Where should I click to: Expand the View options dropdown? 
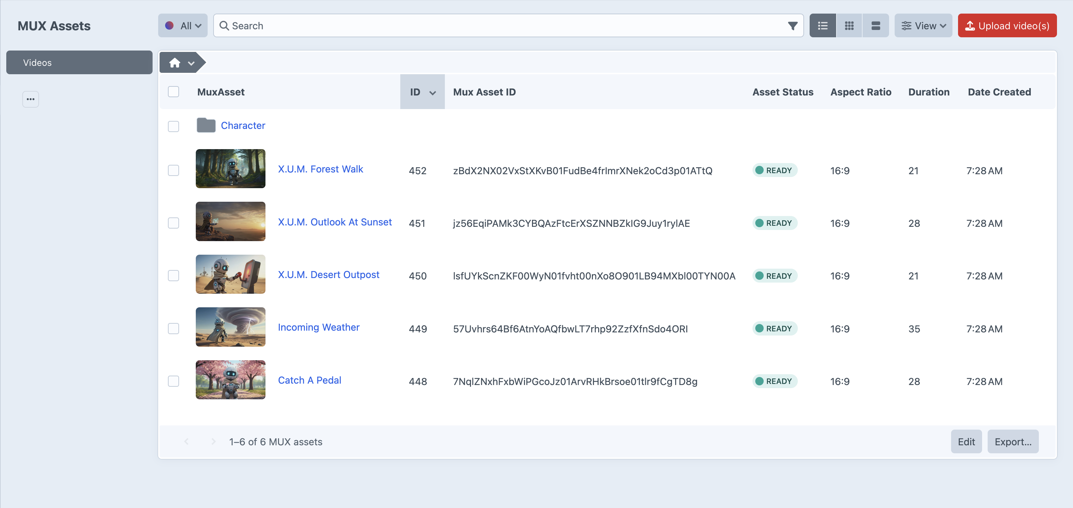click(x=923, y=26)
